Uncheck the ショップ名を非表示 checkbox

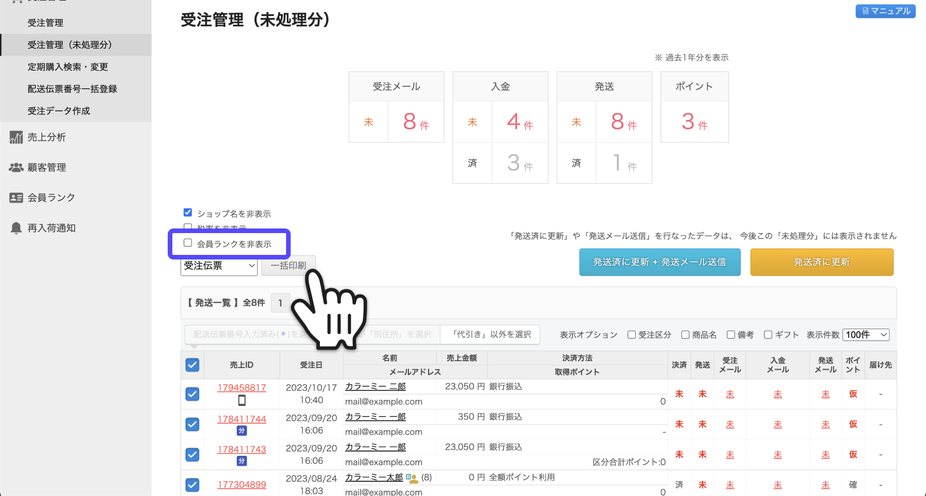(x=188, y=212)
